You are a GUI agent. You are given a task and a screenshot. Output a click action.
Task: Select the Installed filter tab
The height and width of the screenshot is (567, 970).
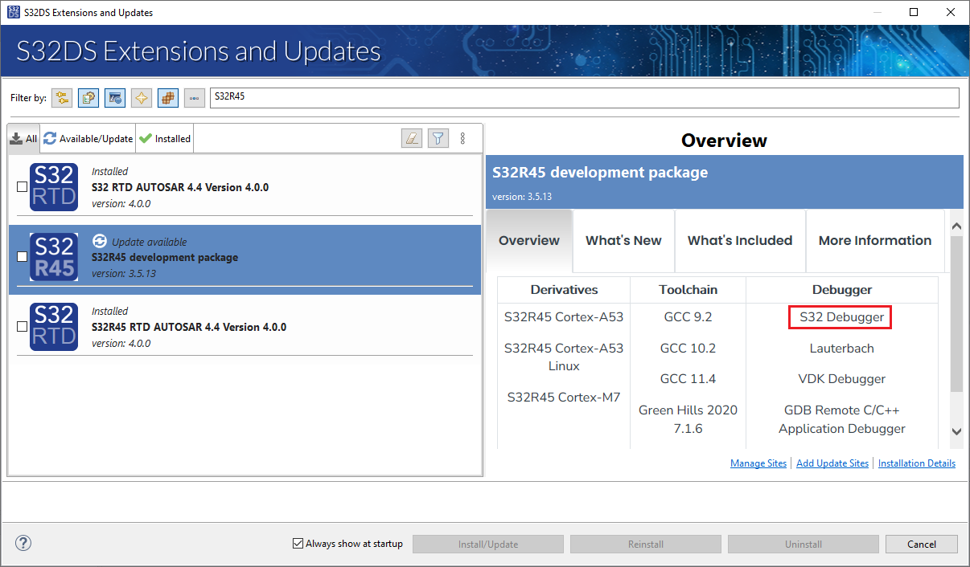tap(164, 137)
